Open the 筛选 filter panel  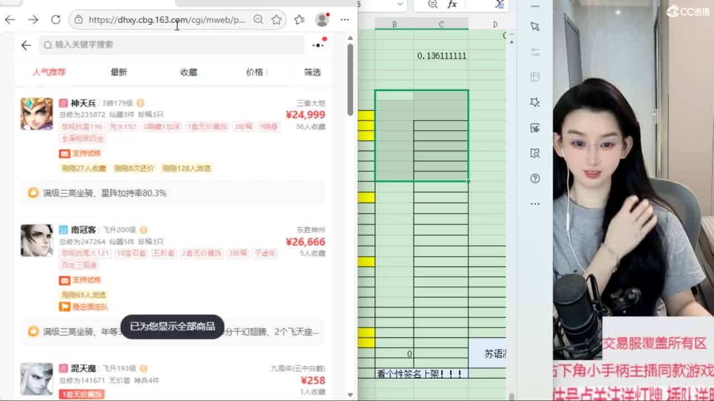point(312,72)
